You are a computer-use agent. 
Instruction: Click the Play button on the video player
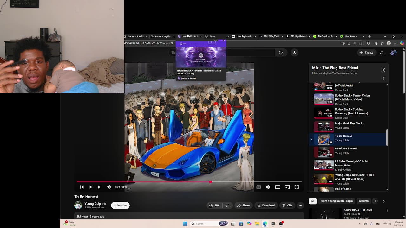91,187
